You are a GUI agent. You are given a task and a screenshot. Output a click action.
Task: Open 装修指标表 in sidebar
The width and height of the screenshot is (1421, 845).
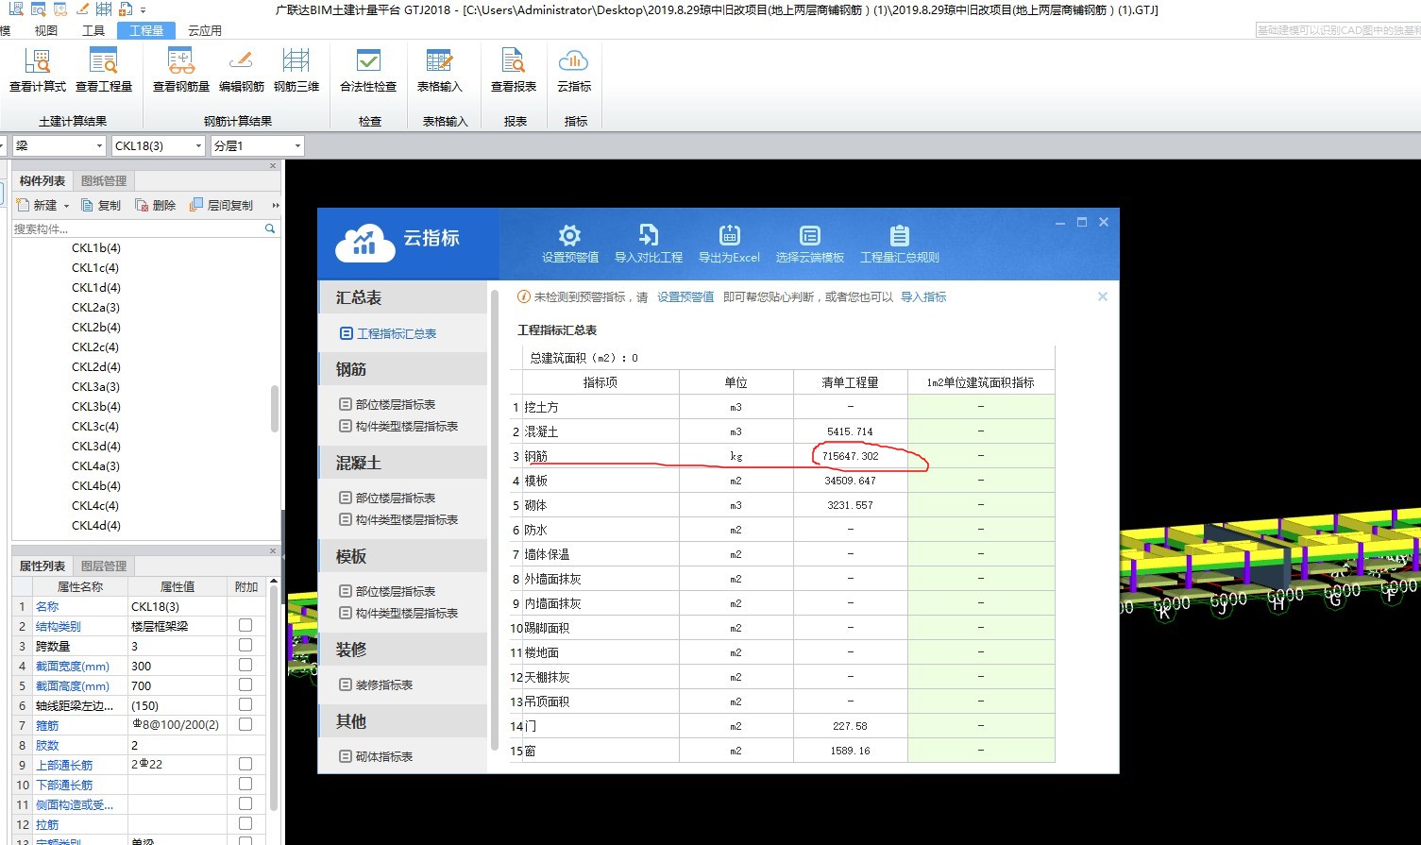coord(376,684)
